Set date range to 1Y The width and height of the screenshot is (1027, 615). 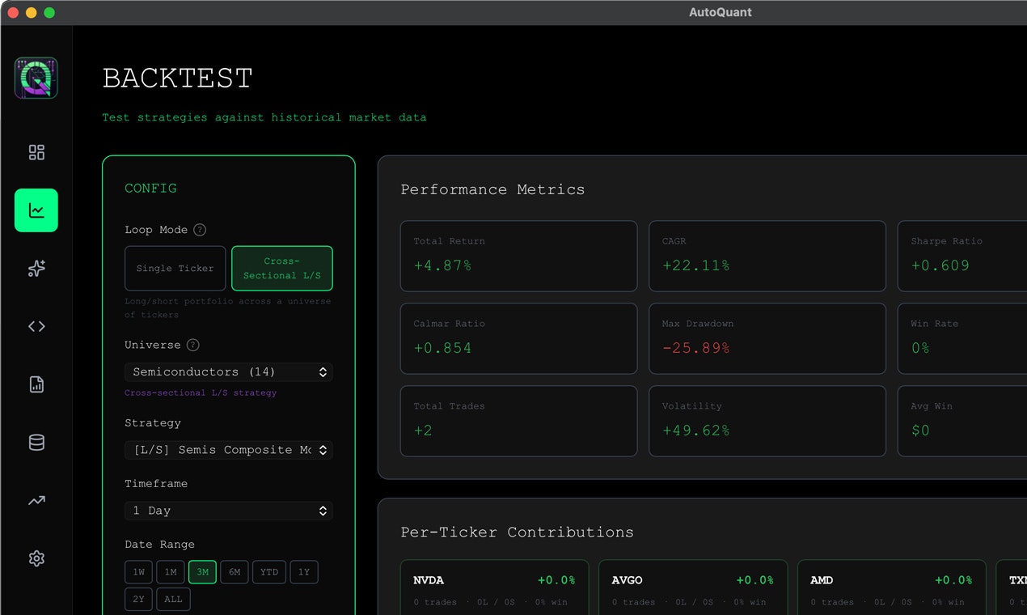coord(304,572)
